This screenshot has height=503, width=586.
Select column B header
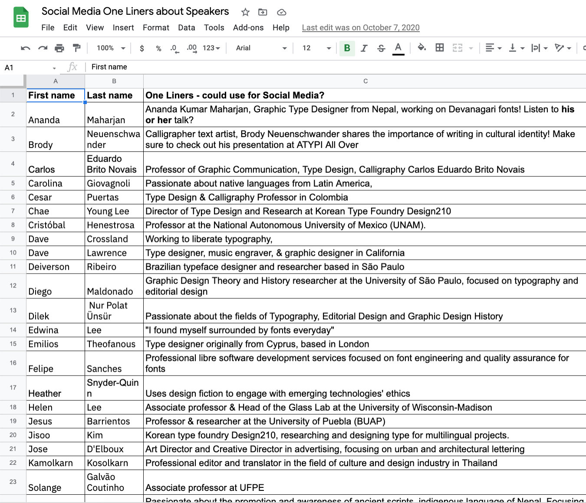114,81
